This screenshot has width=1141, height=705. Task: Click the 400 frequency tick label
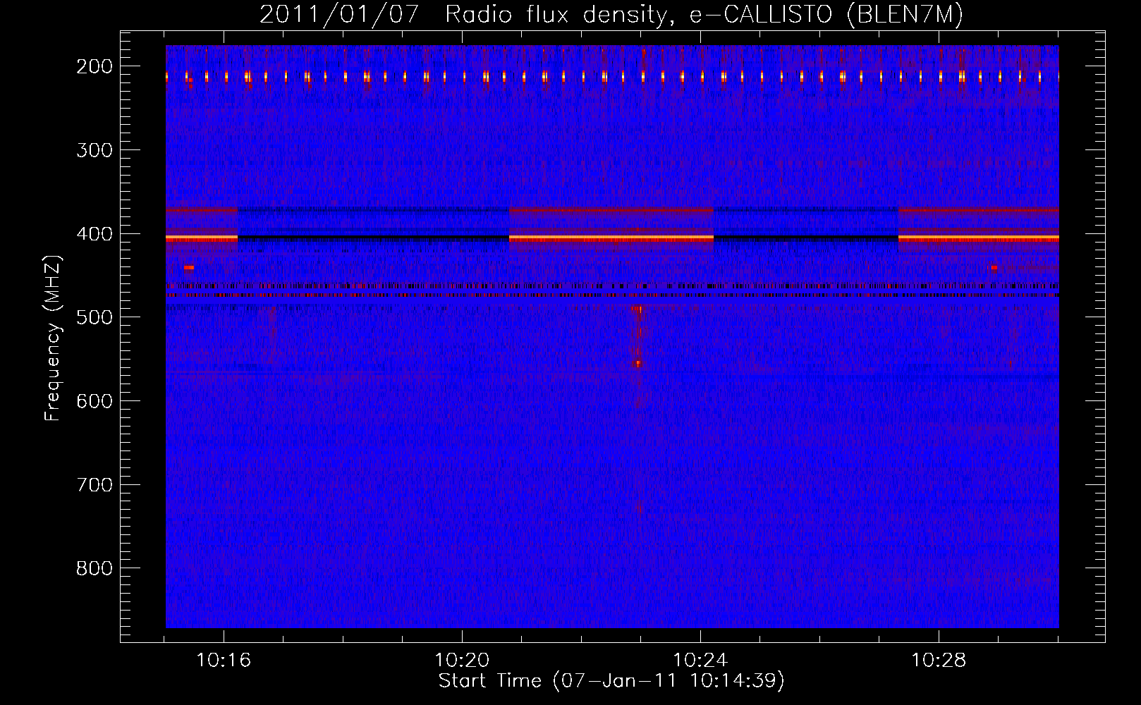[94, 234]
